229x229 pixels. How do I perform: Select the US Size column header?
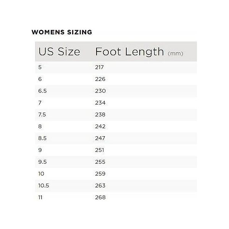(x=59, y=52)
